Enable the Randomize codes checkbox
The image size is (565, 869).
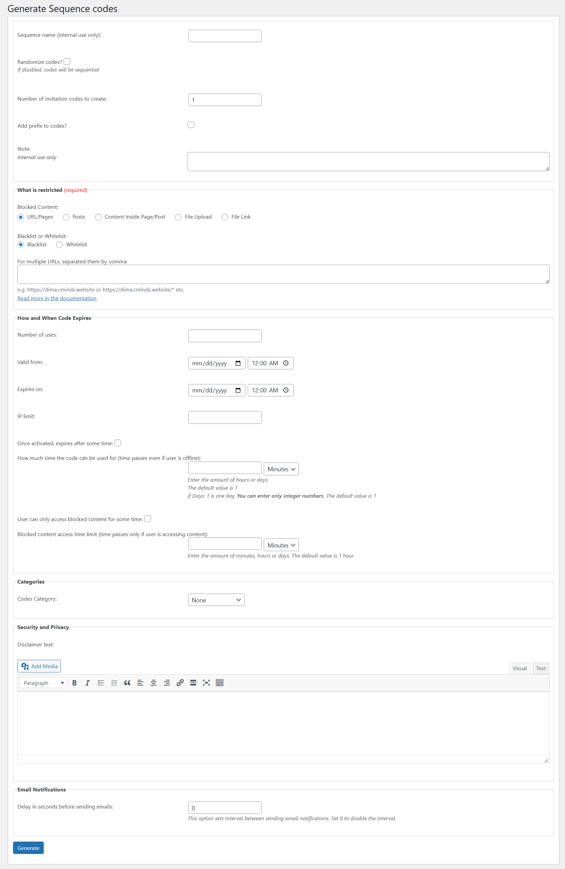click(67, 62)
